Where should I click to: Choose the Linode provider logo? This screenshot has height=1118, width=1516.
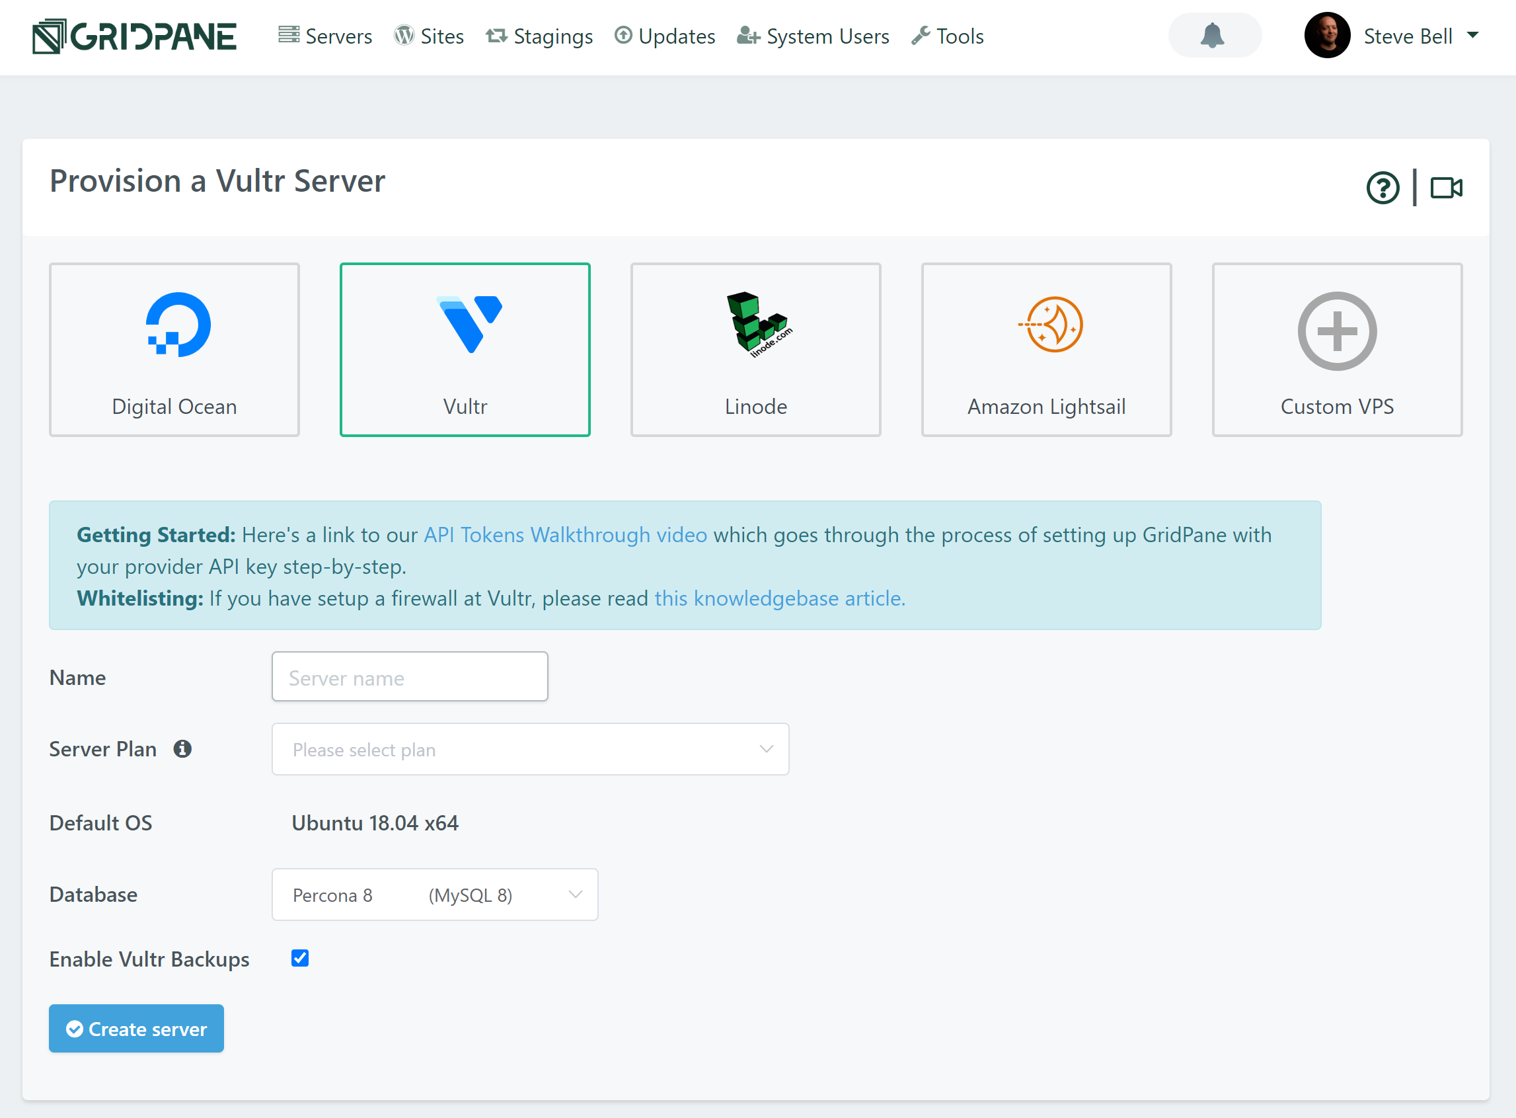tap(756, 323)
